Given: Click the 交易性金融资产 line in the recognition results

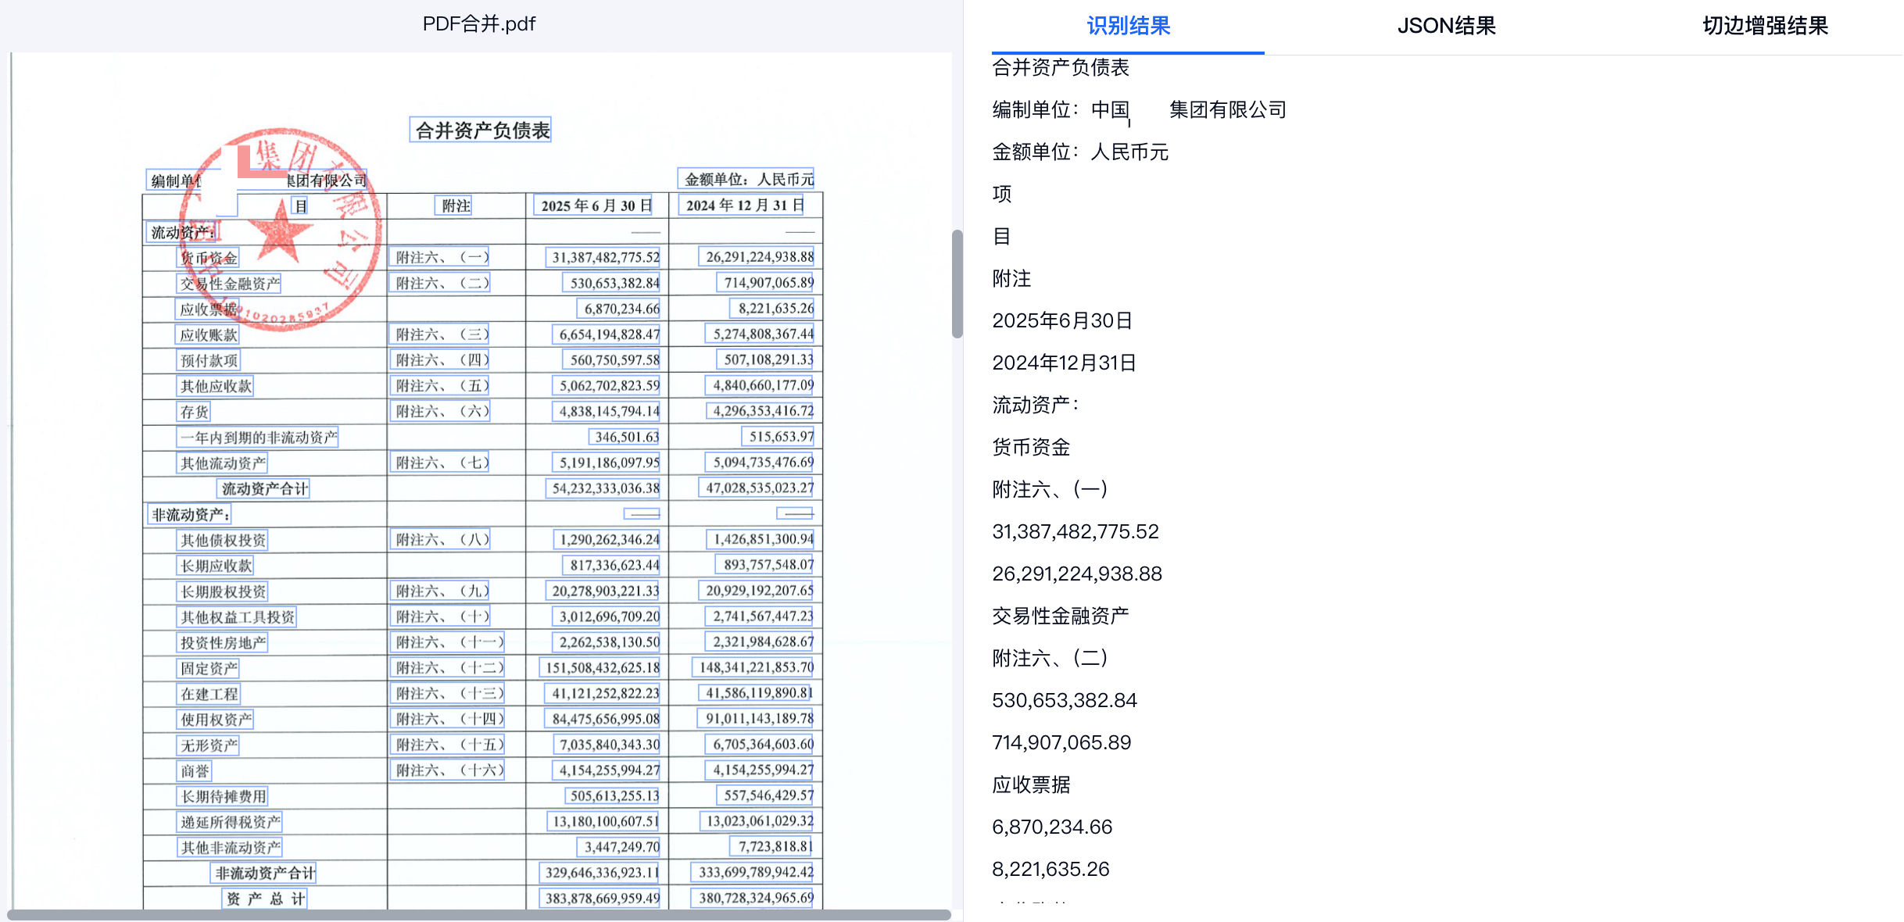Looking at the screenshot, I should 1060,616.
